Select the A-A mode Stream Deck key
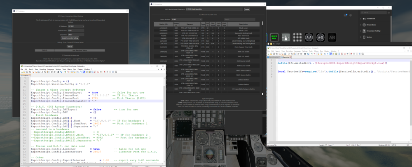 click(x=309, y=38)
